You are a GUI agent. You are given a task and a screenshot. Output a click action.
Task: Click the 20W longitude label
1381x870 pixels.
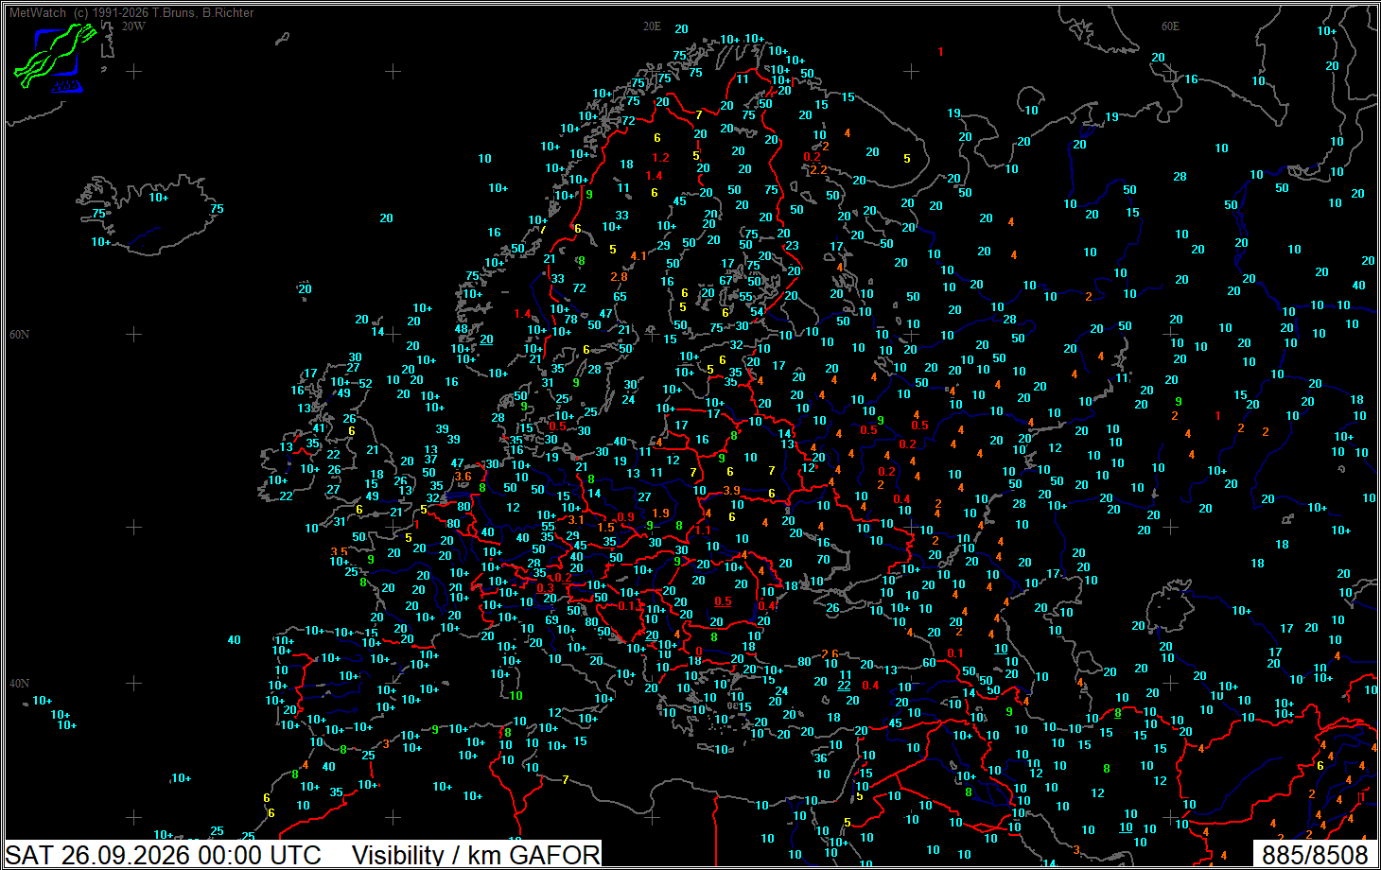(x=133, y=26)
